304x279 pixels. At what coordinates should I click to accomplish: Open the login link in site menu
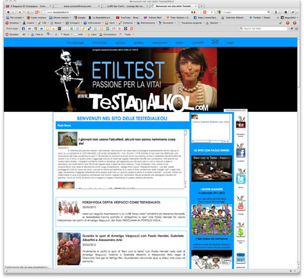click(x=231, y=42)
